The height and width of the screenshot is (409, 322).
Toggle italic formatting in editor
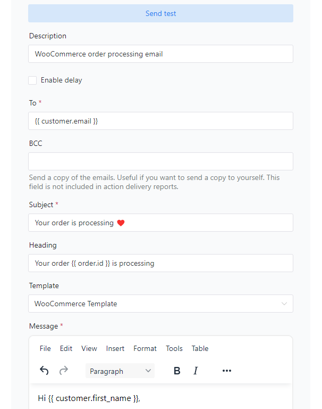[x=196, y=371]
